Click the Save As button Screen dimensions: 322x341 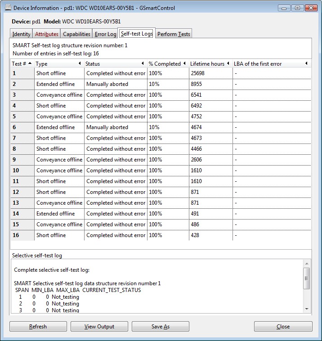[161, 327]
